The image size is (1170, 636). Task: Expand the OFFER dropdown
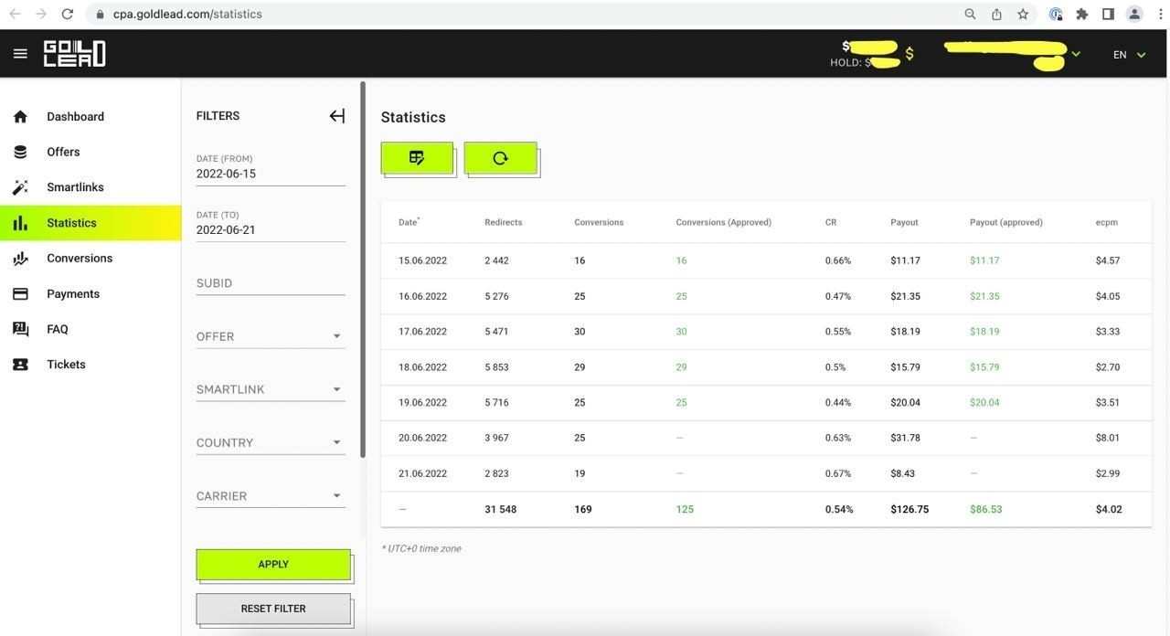click(271, 336)
